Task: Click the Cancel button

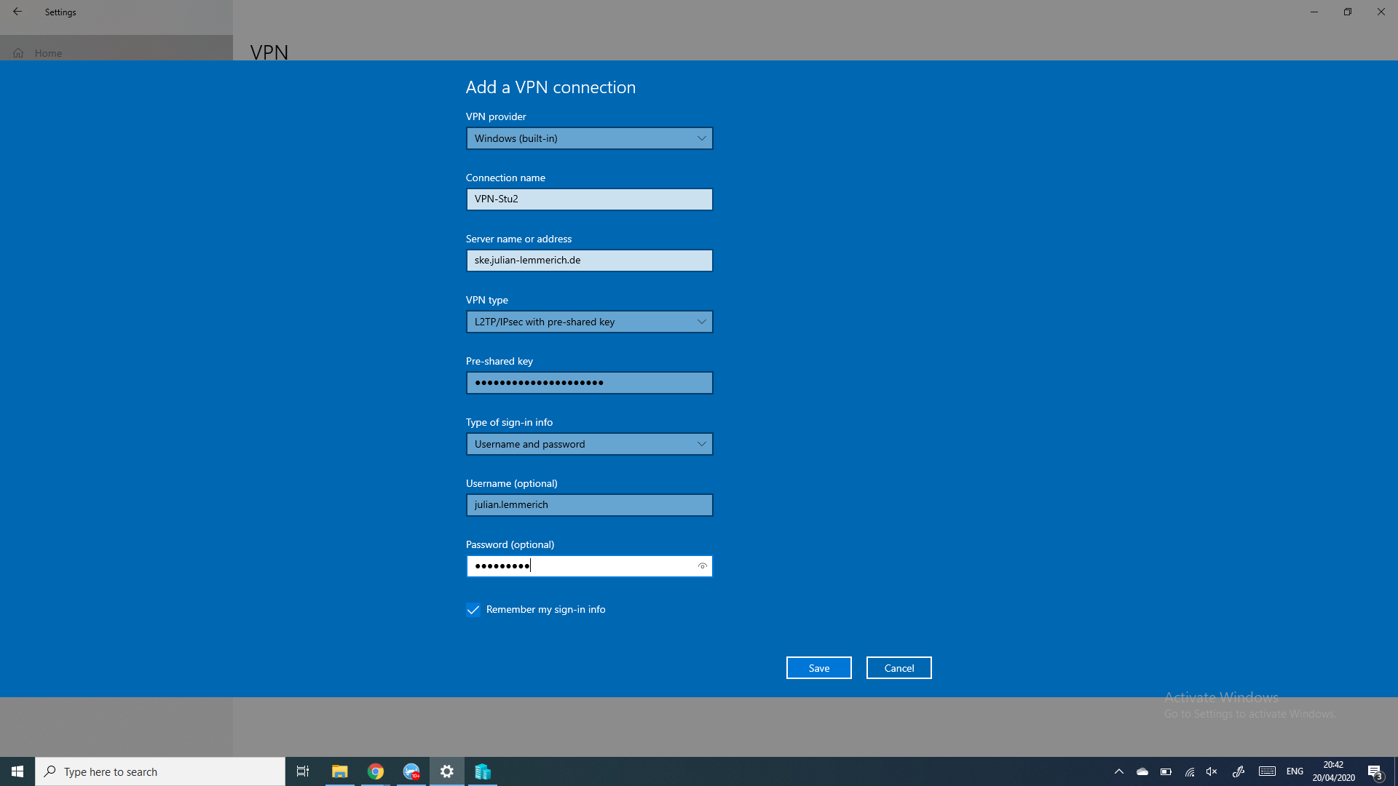Action: (x=899, y=668)
